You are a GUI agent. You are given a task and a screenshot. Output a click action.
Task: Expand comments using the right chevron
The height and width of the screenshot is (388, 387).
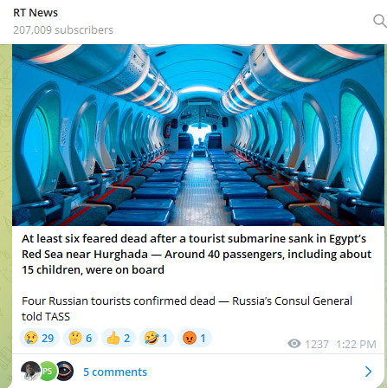point(368,372)
